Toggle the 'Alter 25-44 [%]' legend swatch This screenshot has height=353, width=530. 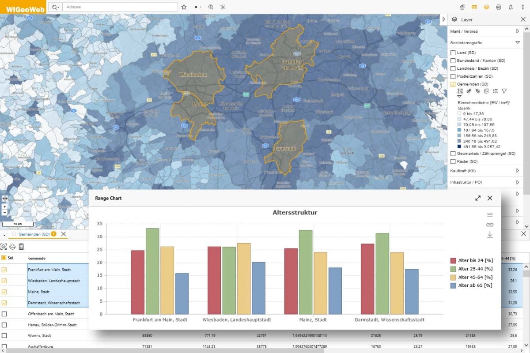pos(453,269)
